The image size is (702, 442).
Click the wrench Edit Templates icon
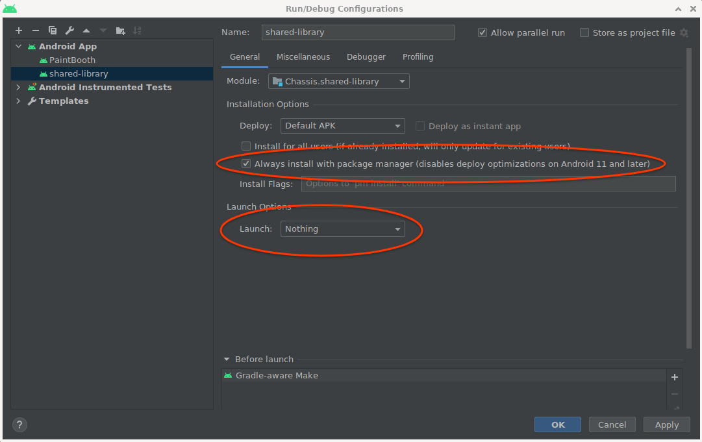click(69, 31)
